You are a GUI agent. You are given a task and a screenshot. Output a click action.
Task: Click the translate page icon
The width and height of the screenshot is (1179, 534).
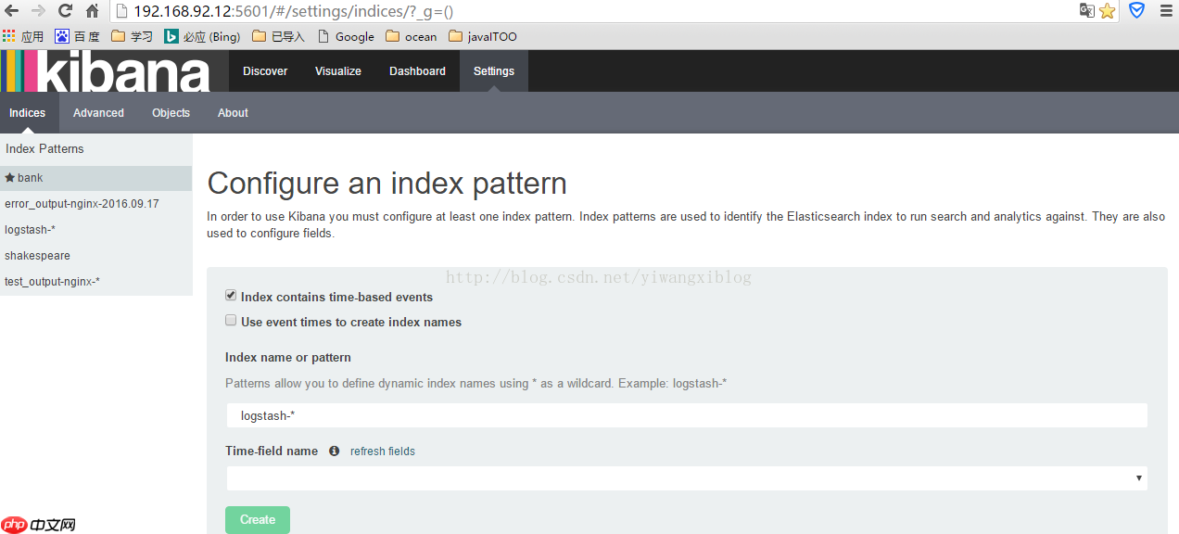1086,11
